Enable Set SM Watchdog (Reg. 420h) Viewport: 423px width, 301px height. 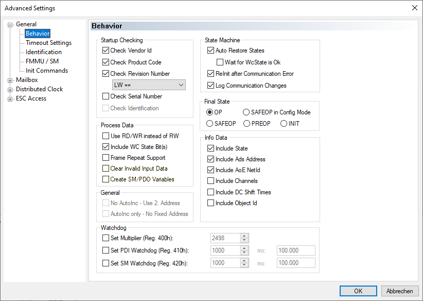click(x=106, y=263)
